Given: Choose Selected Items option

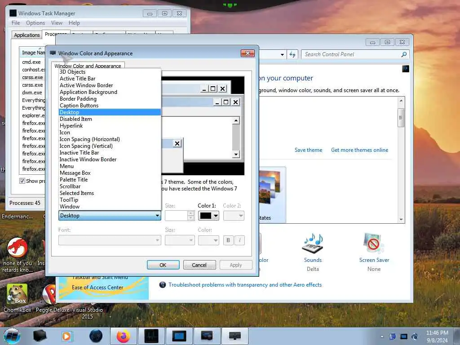Looking at the screenshot, I should [x=110, y=193].
